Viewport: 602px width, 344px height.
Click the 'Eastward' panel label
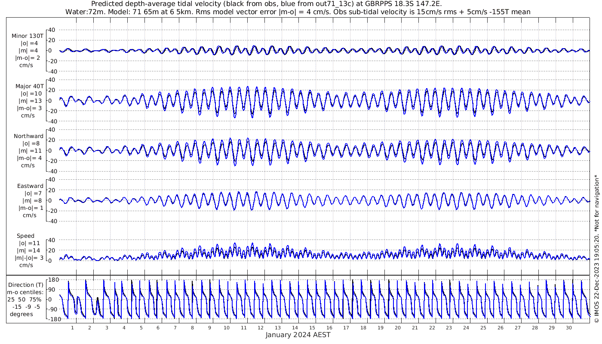pyautogui.click(x=30, y=186)
